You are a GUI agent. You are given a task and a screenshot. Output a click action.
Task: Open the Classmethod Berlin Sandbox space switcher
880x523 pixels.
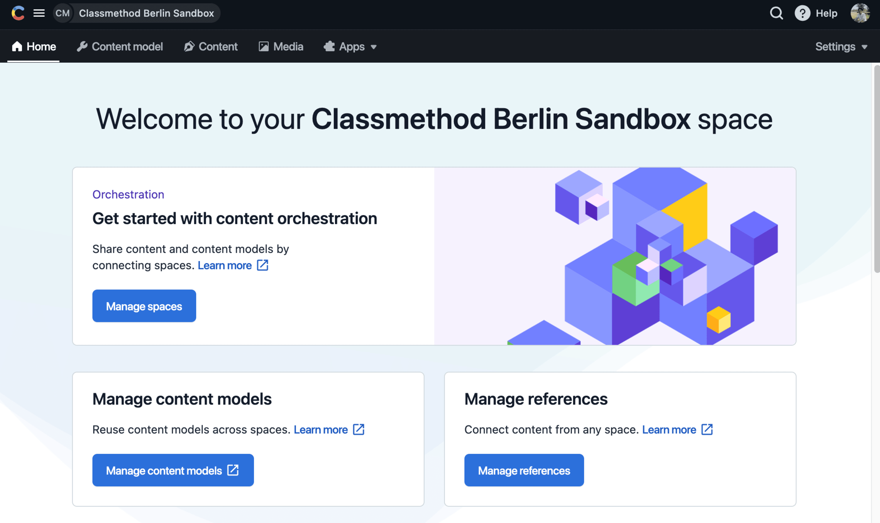coord(137,13)
